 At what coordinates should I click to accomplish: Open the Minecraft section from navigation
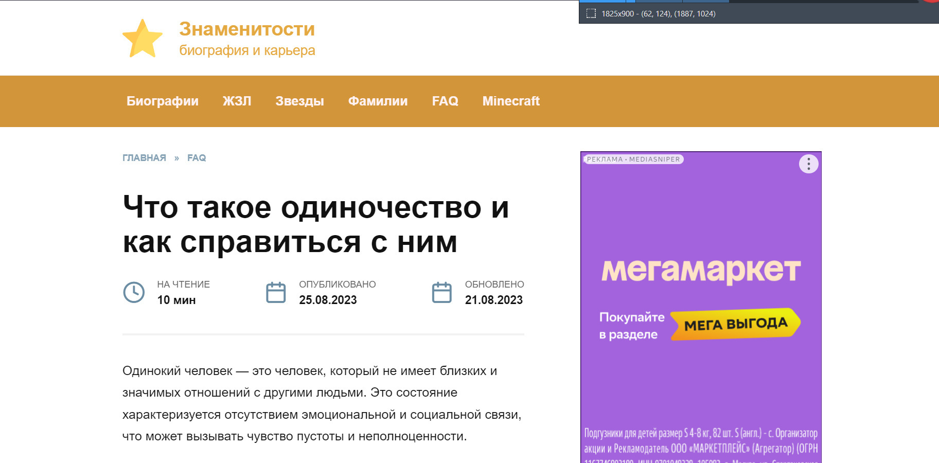pyautogui.click(x=511, y=101)
